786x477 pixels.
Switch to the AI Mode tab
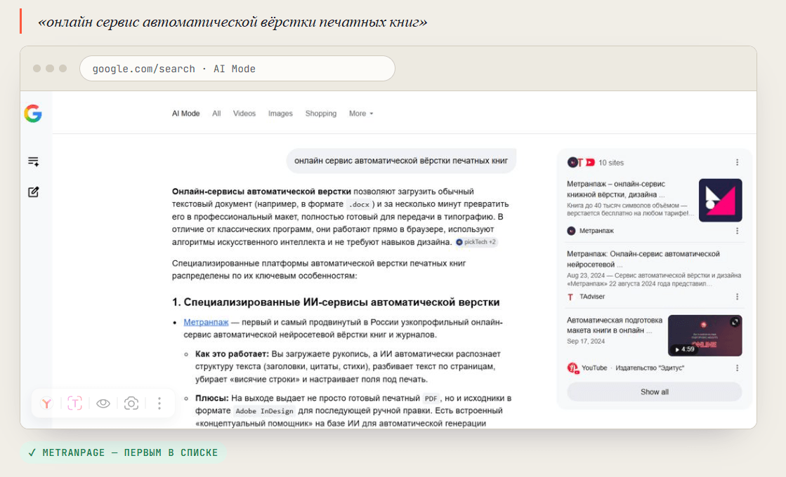pyautogui.click(x=185, y=114)
